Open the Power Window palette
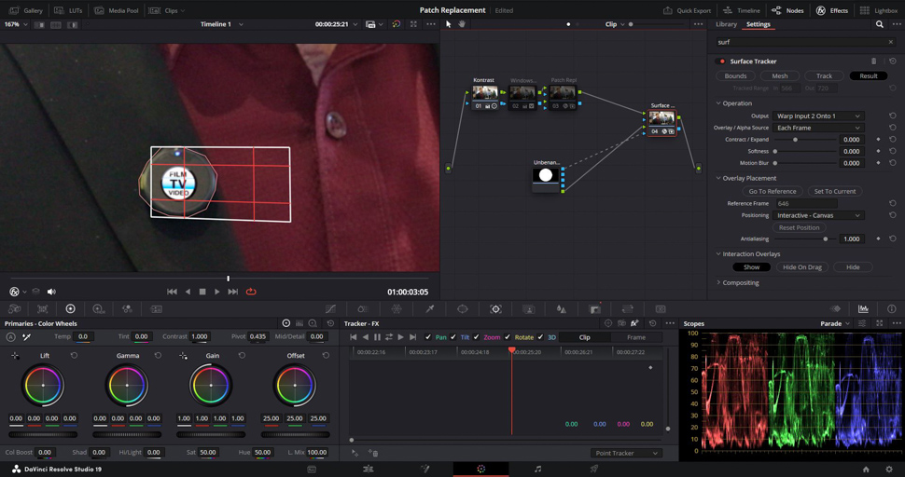Image resolution: width=905 pixels, height=477 pixels. [x=463, y=308]
